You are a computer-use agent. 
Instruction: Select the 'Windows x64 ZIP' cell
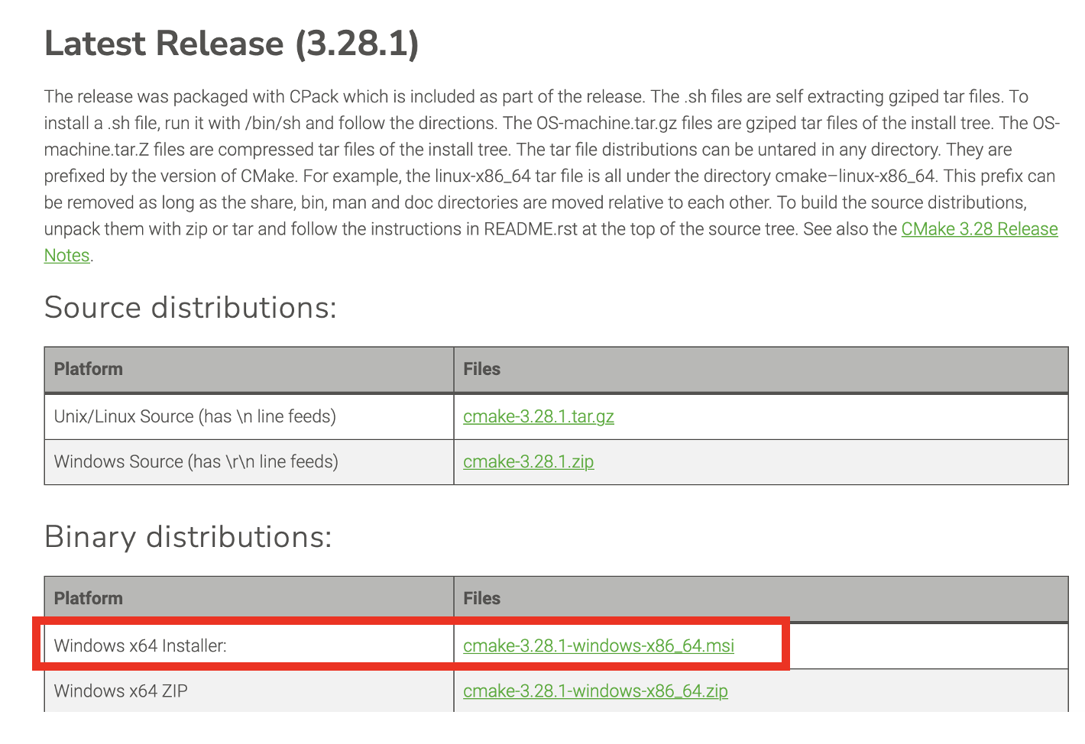click(x=249, y=691)
